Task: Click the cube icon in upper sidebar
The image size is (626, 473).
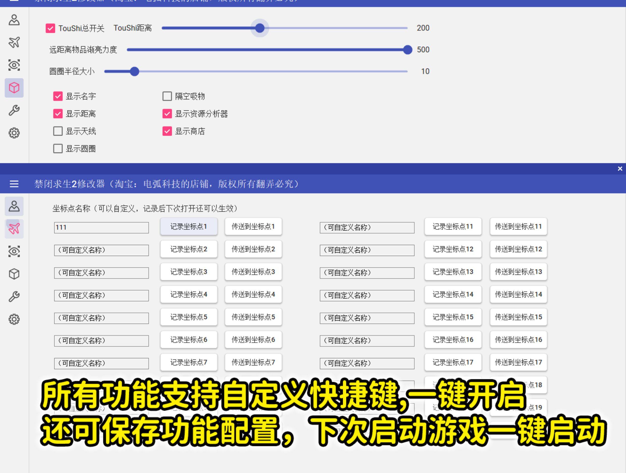Action: click(x=14, y=88)
